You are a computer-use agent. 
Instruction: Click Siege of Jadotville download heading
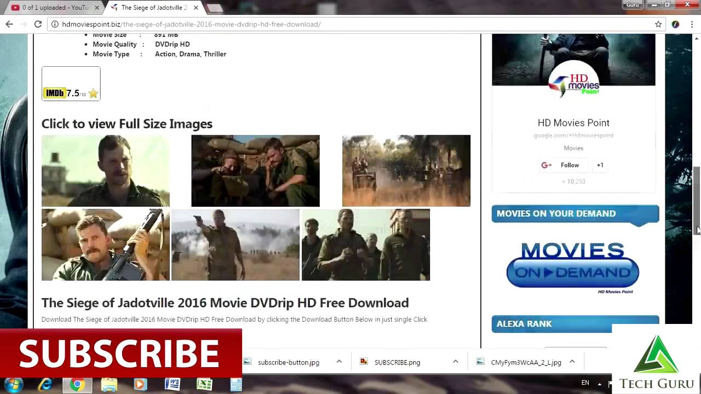(225, 303)
